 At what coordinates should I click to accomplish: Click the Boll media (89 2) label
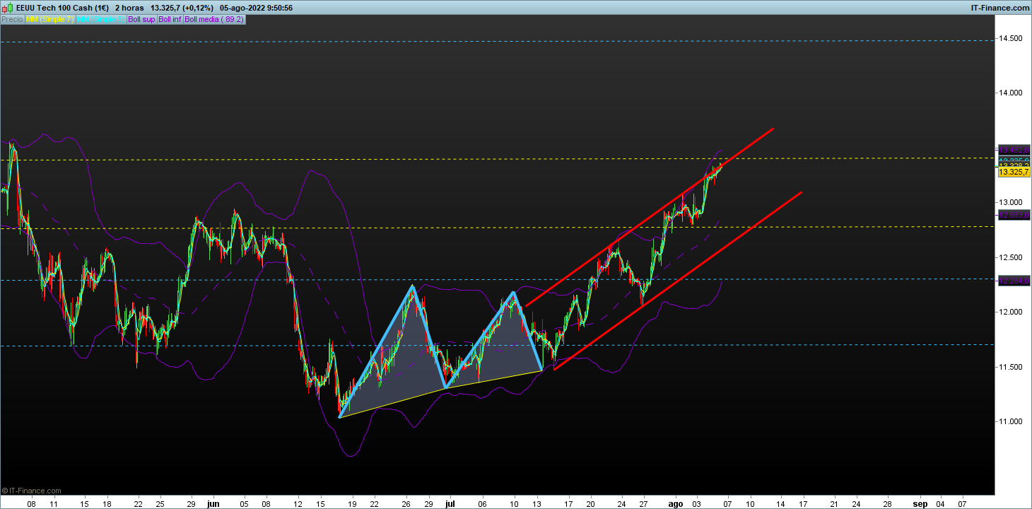(x=214, y=19)
